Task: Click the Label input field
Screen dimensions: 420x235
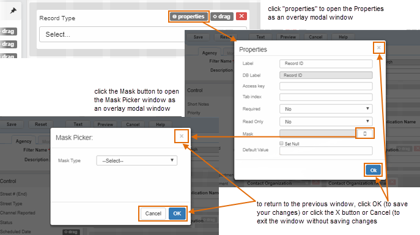Action: tap(326, 64)
